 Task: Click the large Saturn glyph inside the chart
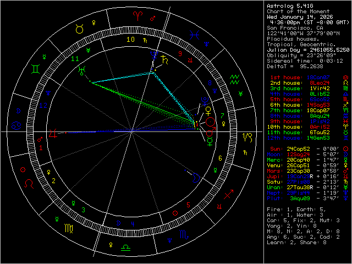coord(164,60)
